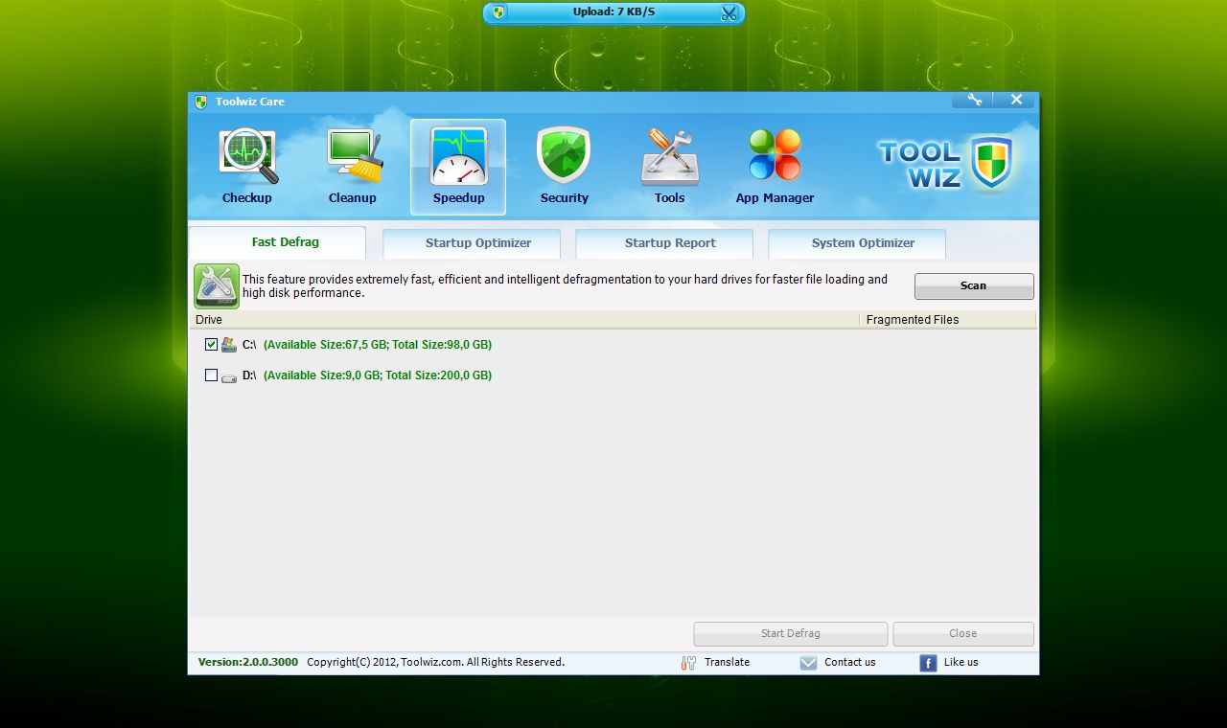The width and height of the screenshot is (1227, 728).
Task: Check the D:\ drive checkbox
Action: tap(212, 375)
